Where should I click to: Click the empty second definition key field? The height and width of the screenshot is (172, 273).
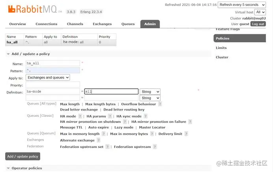click(x=53, y=98)
